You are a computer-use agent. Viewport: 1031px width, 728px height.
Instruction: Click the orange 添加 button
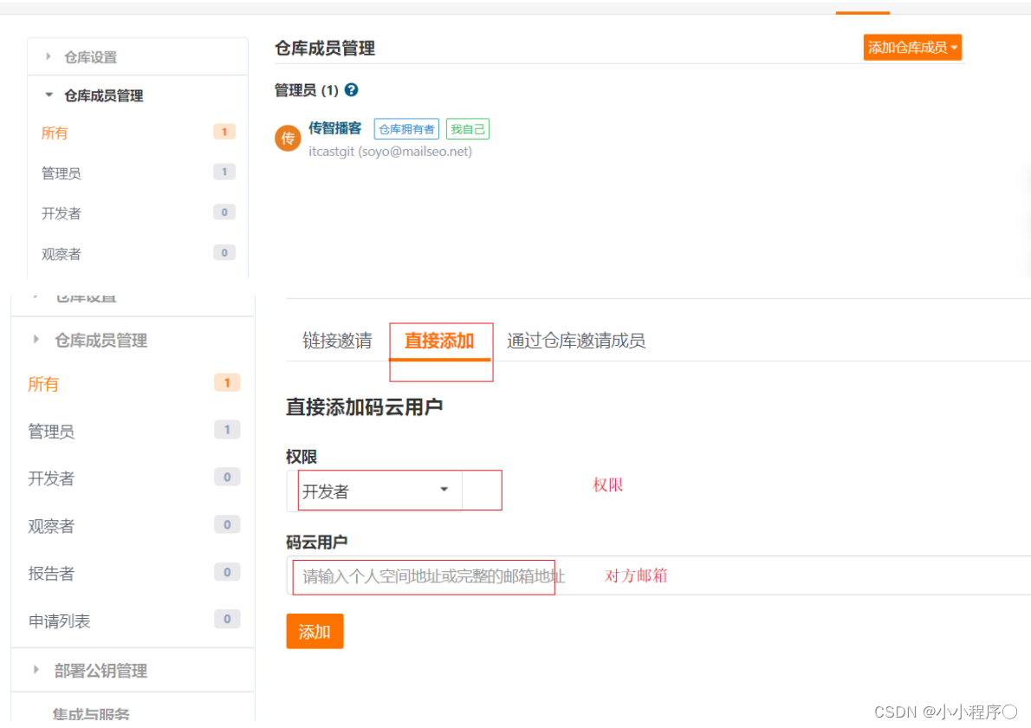[314, 632]
